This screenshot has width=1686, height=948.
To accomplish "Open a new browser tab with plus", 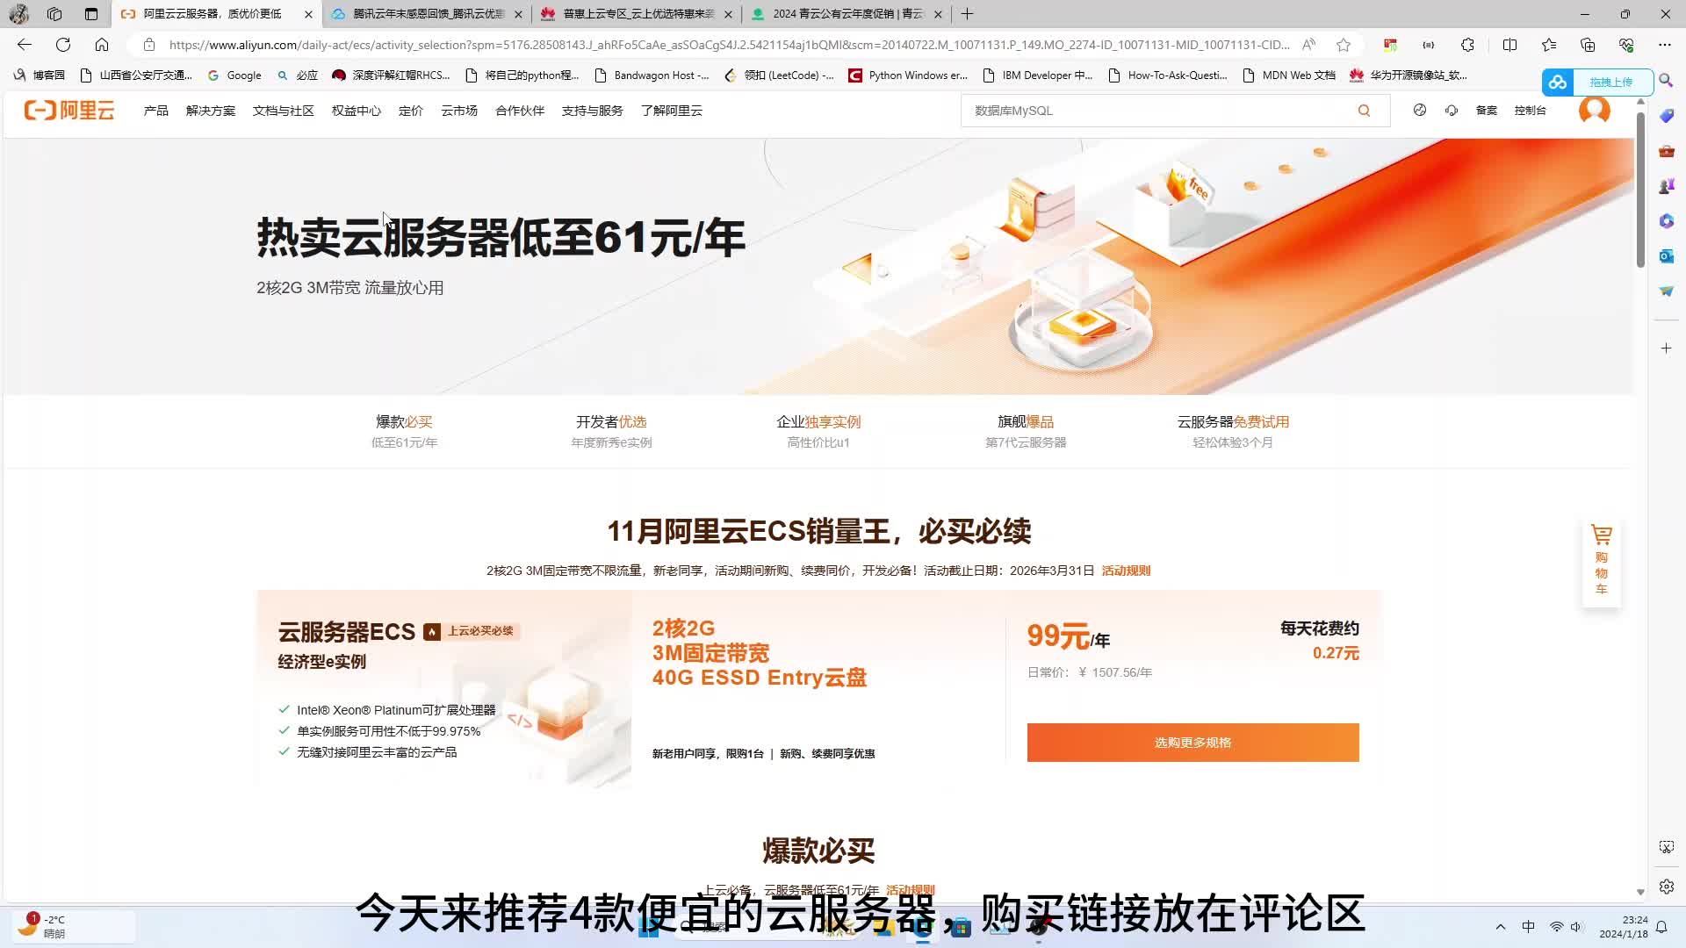I will pos(967,14).
